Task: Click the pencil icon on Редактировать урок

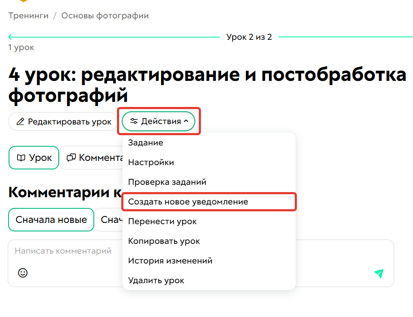Action: click(20, 121)
